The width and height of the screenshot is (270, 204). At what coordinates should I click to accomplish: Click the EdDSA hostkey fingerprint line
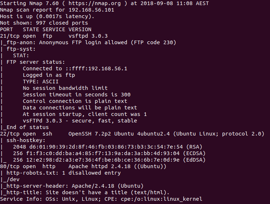[x=109, y=160]
